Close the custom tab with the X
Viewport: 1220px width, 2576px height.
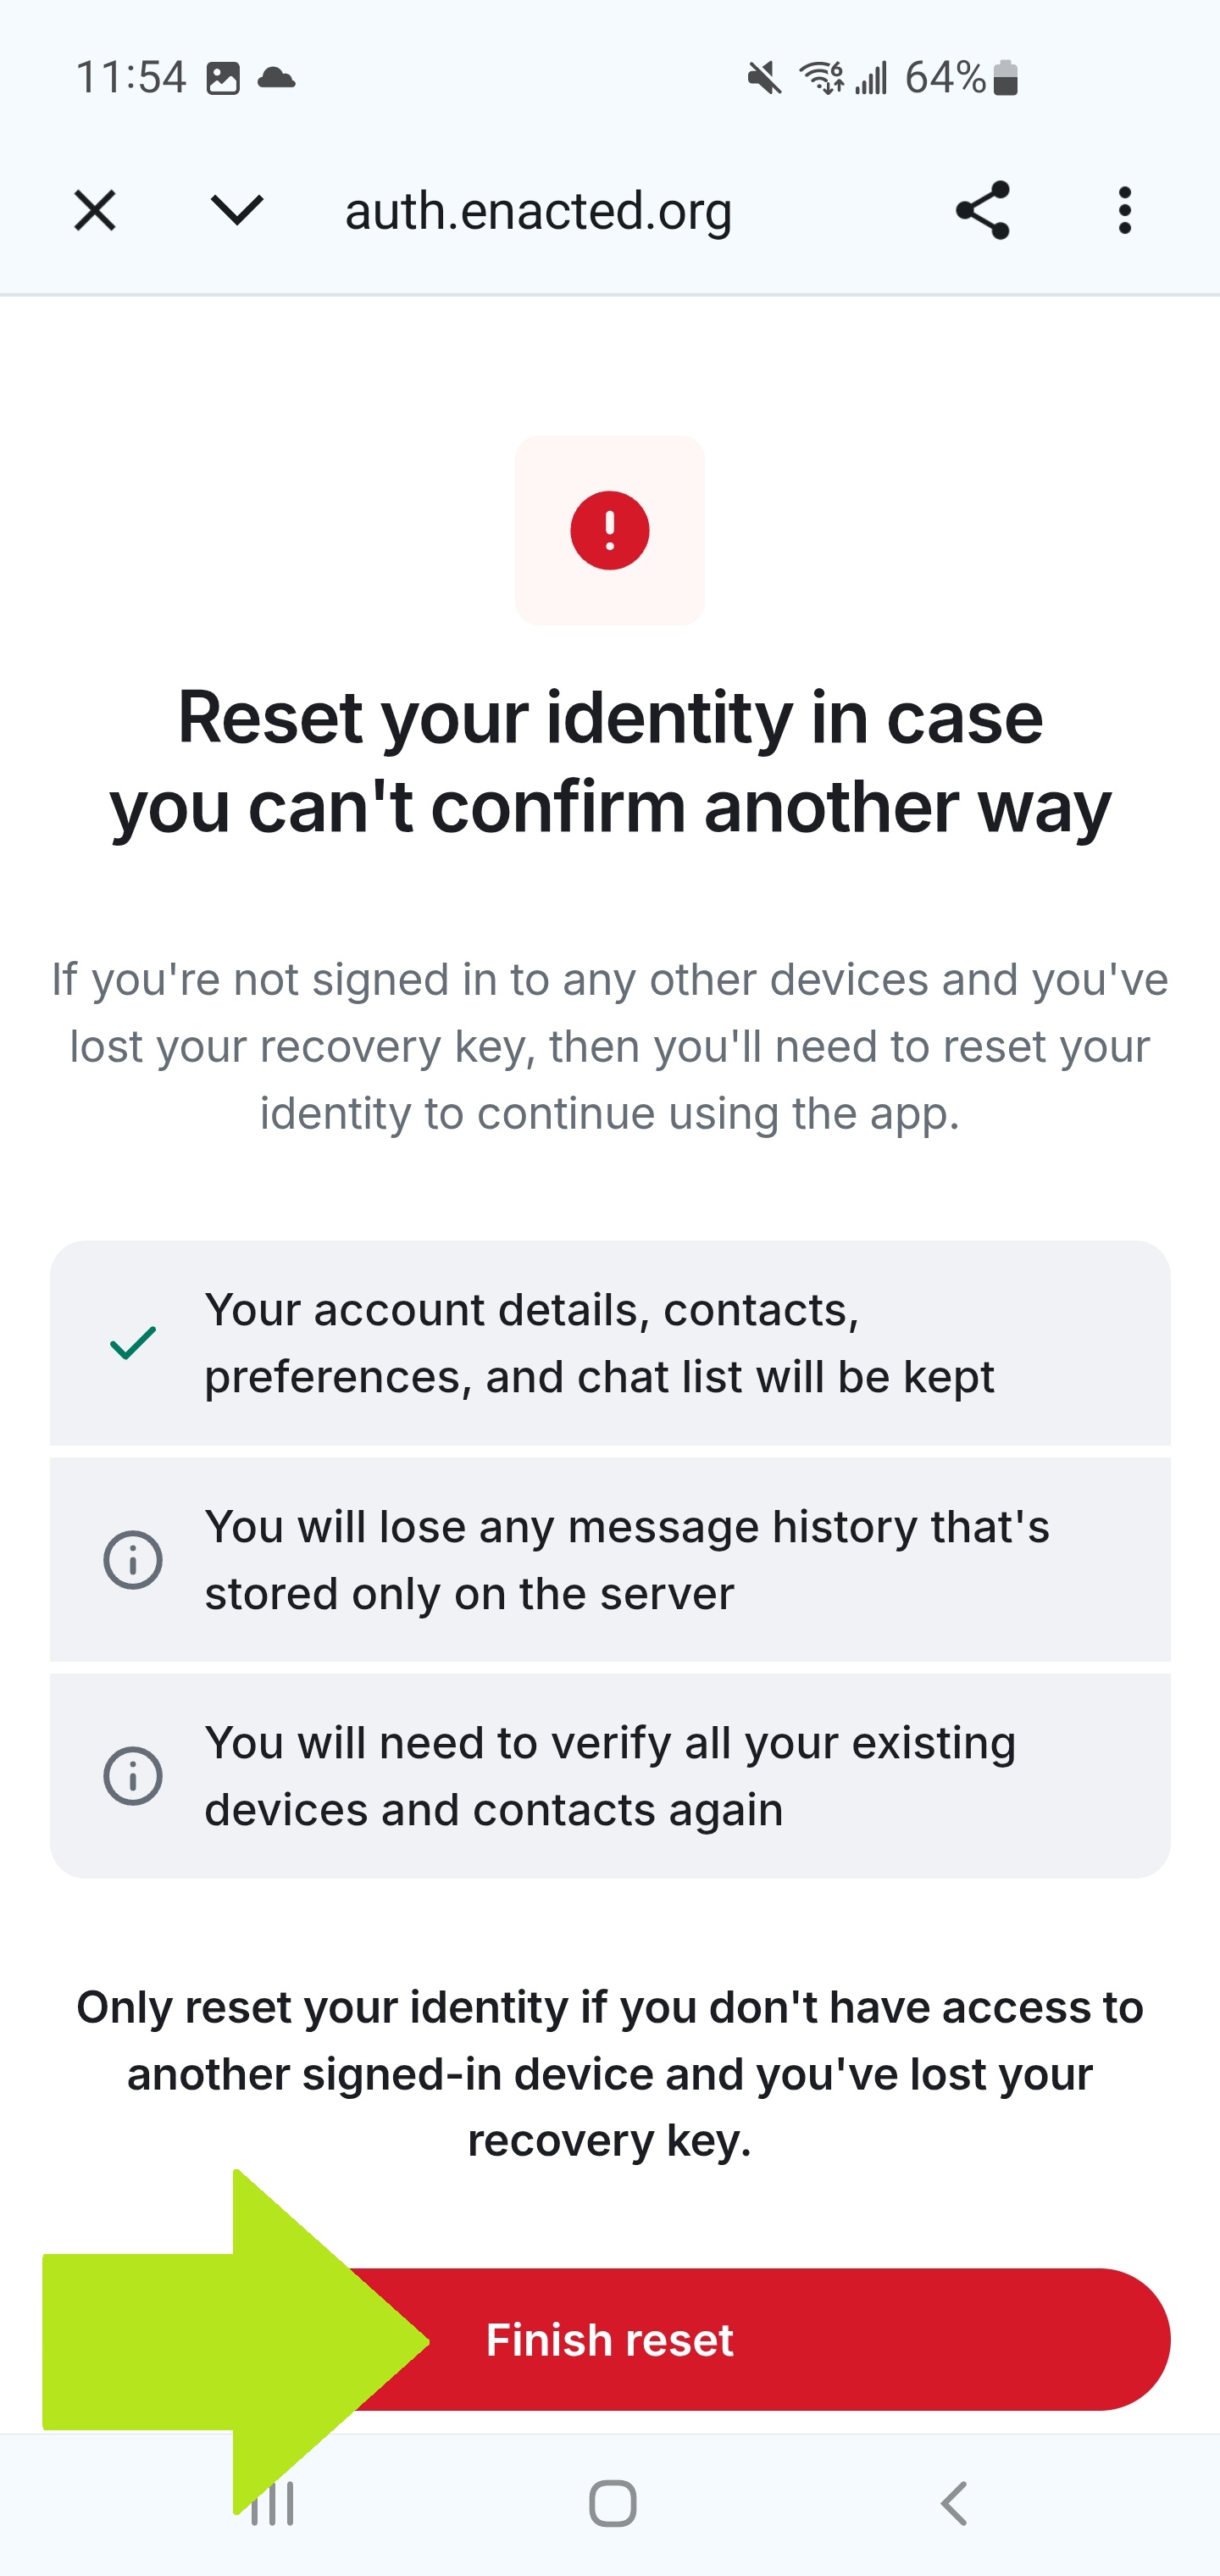tap(94, 210)
